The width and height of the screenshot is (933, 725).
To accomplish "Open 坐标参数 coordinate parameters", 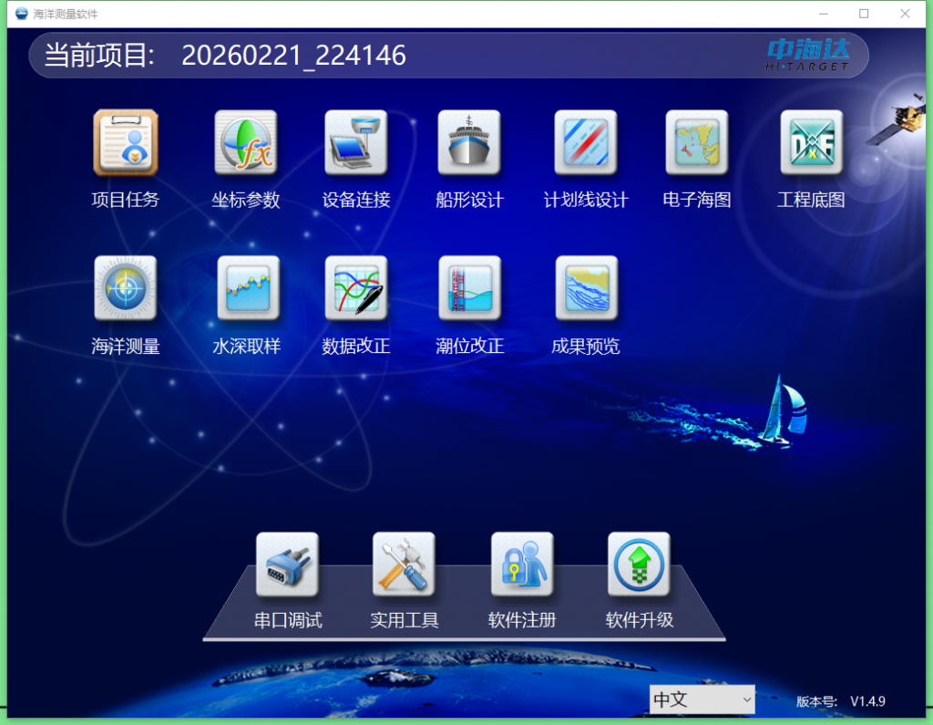I will coord(245,143).
